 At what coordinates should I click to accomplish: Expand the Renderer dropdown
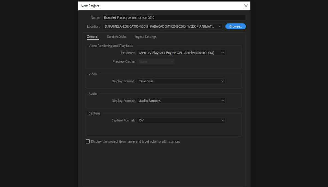click(181, 53)
